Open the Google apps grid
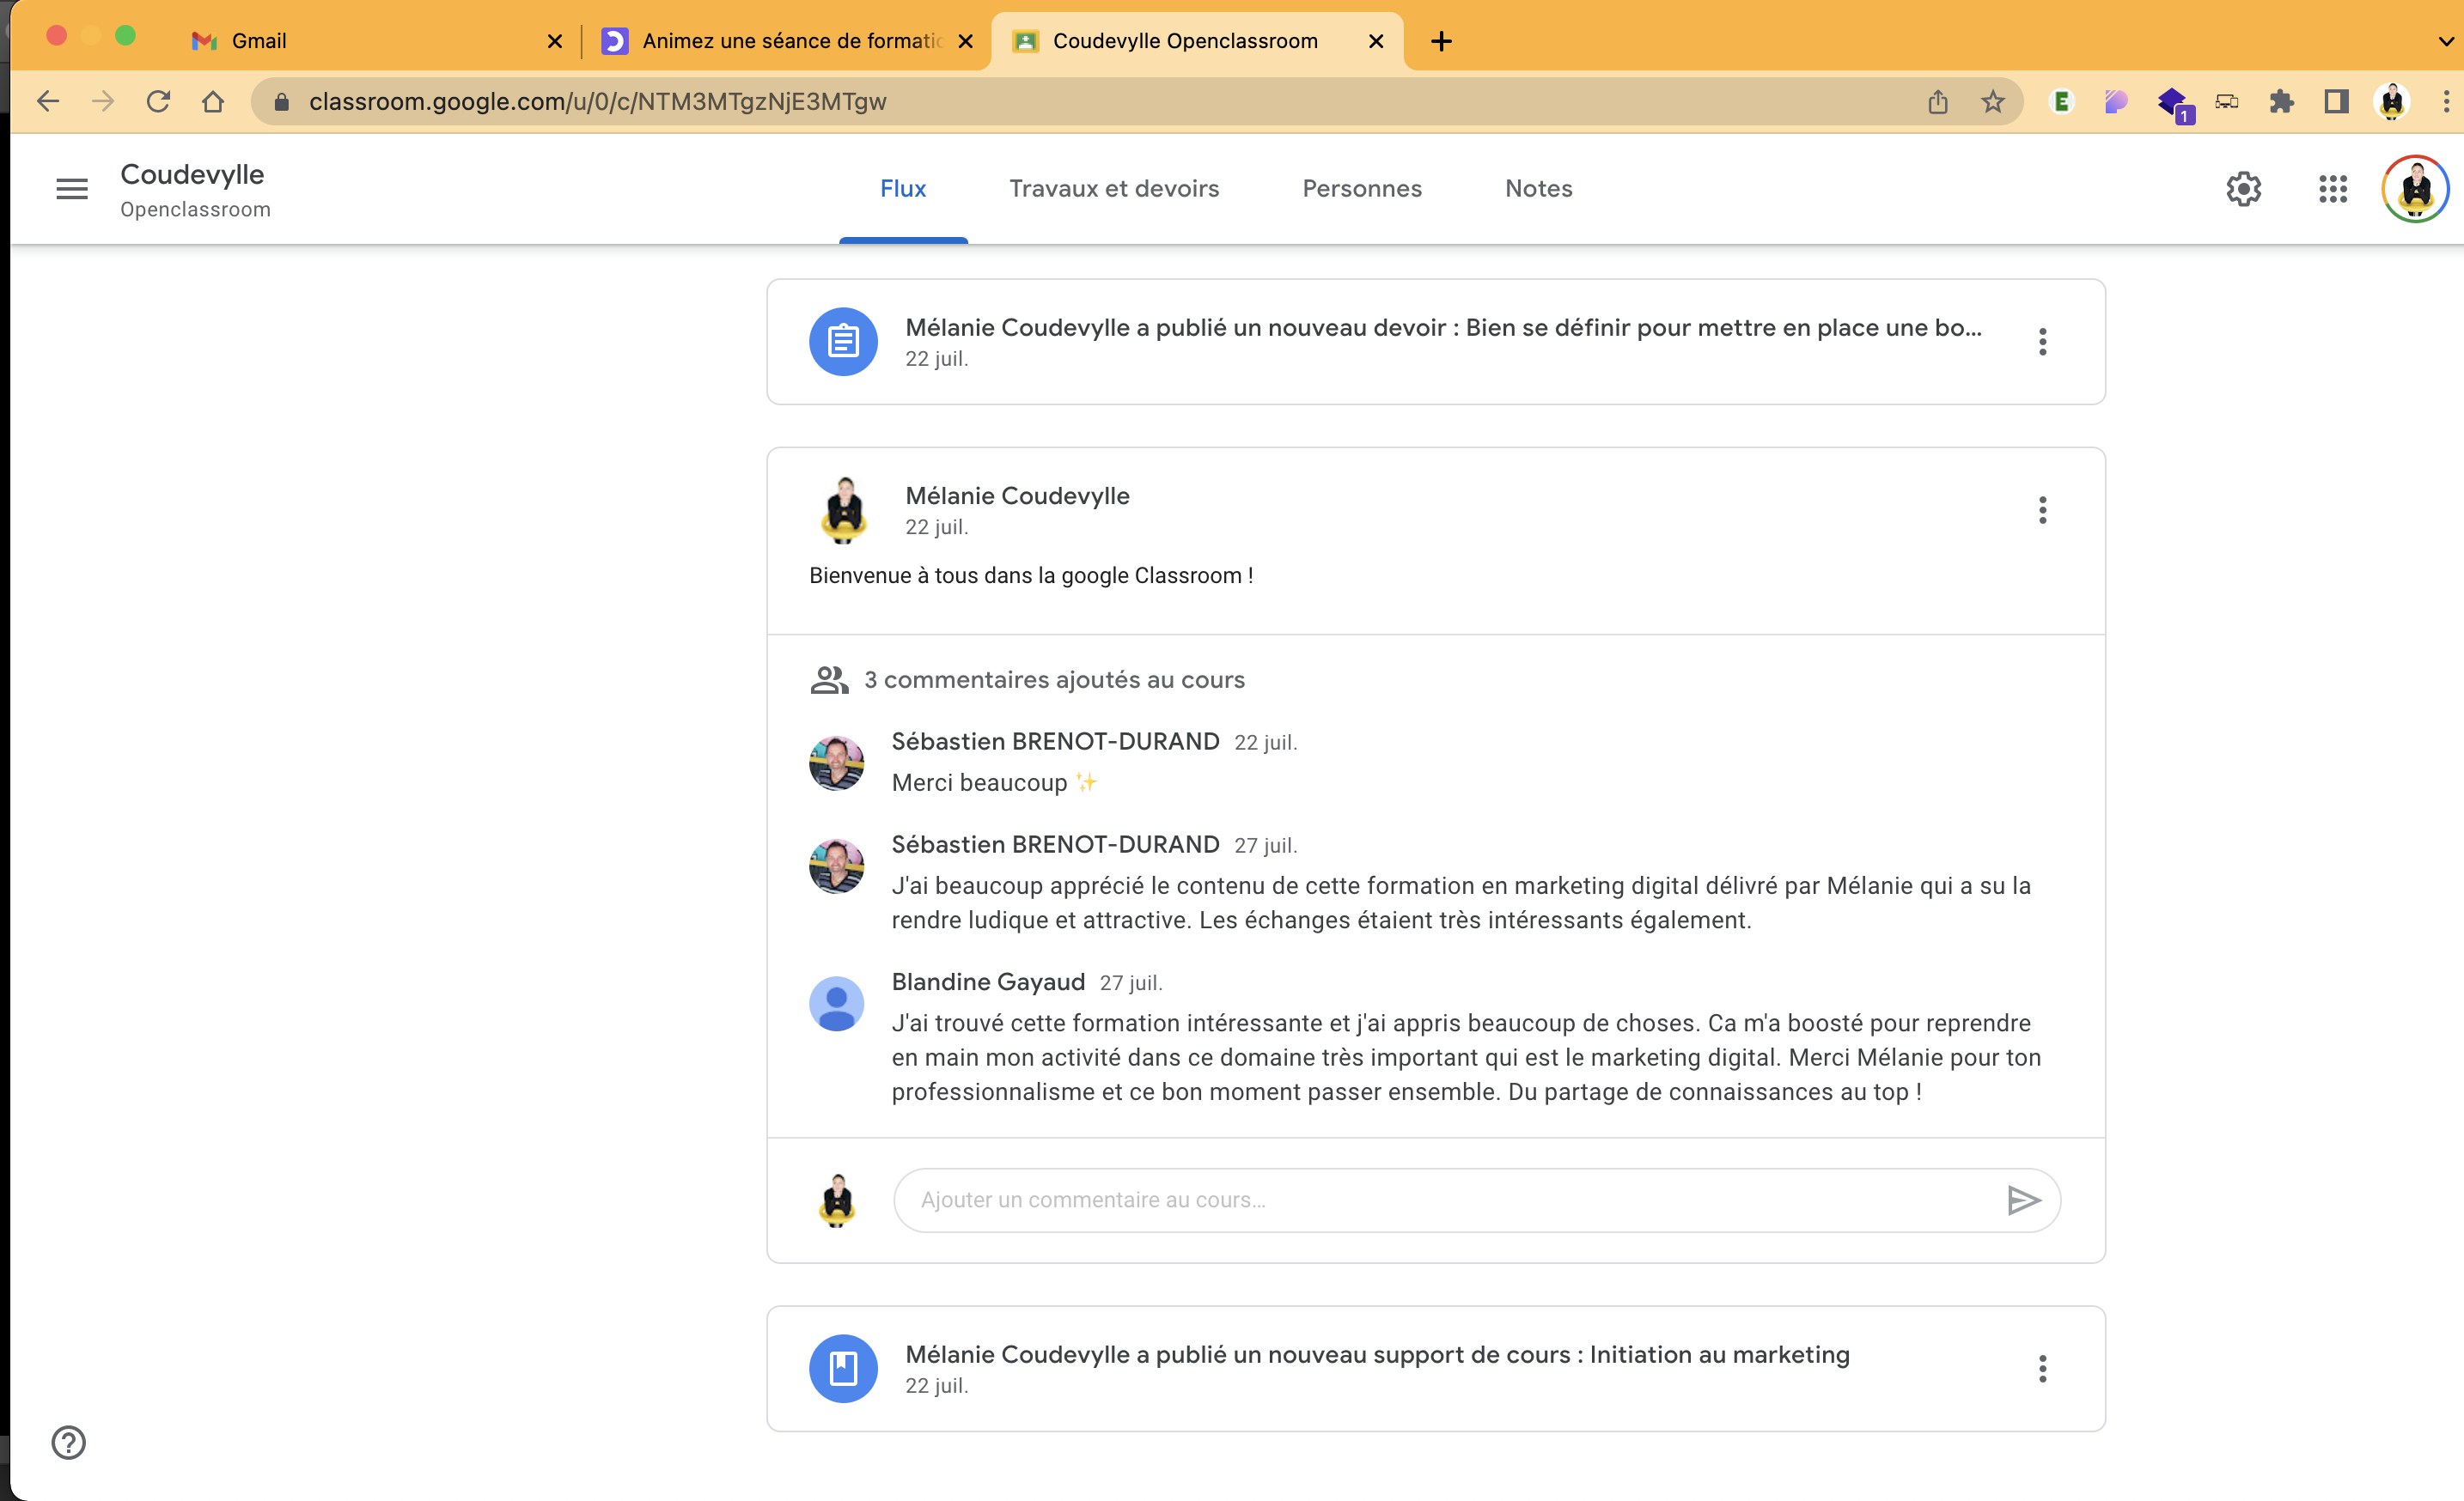Viewport: 2464px width, 1501px height. click(2332, 188)
